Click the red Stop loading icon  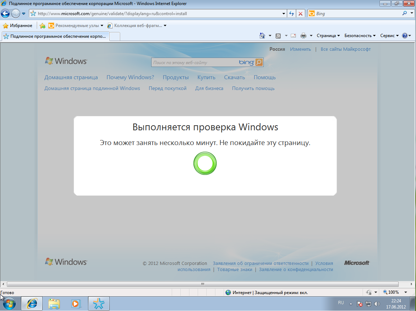[x=300, y=14]
